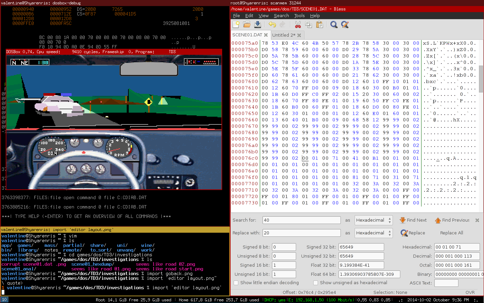
Task: Click the Signed 16 bit value field
Action: point(284,265)
